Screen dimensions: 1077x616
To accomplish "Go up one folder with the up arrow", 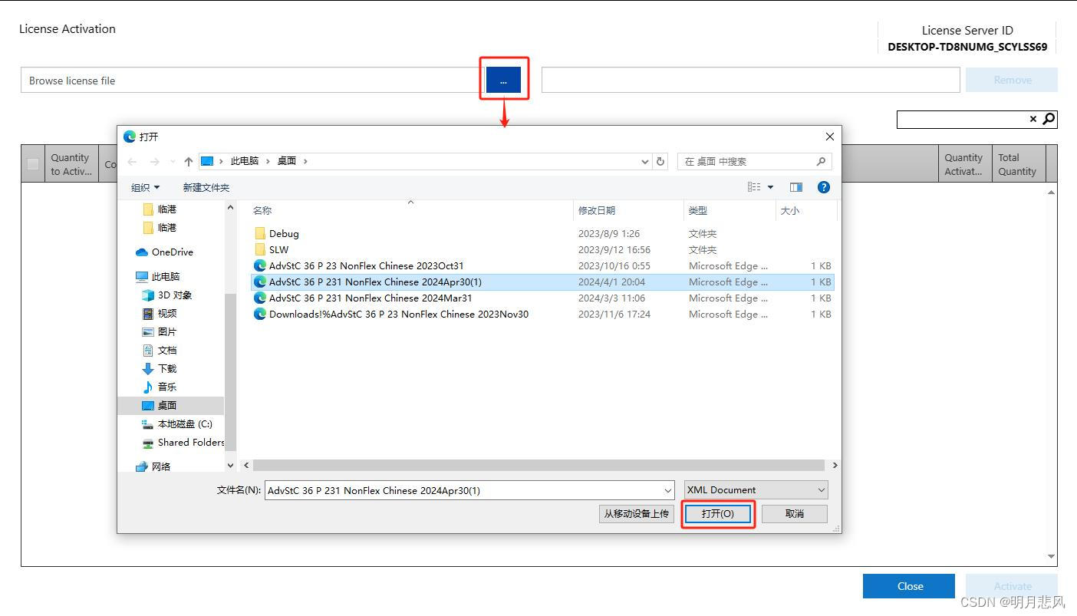I will [x=188, y=161].
